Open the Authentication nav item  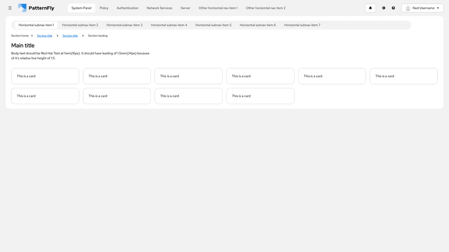click(127, 8)
